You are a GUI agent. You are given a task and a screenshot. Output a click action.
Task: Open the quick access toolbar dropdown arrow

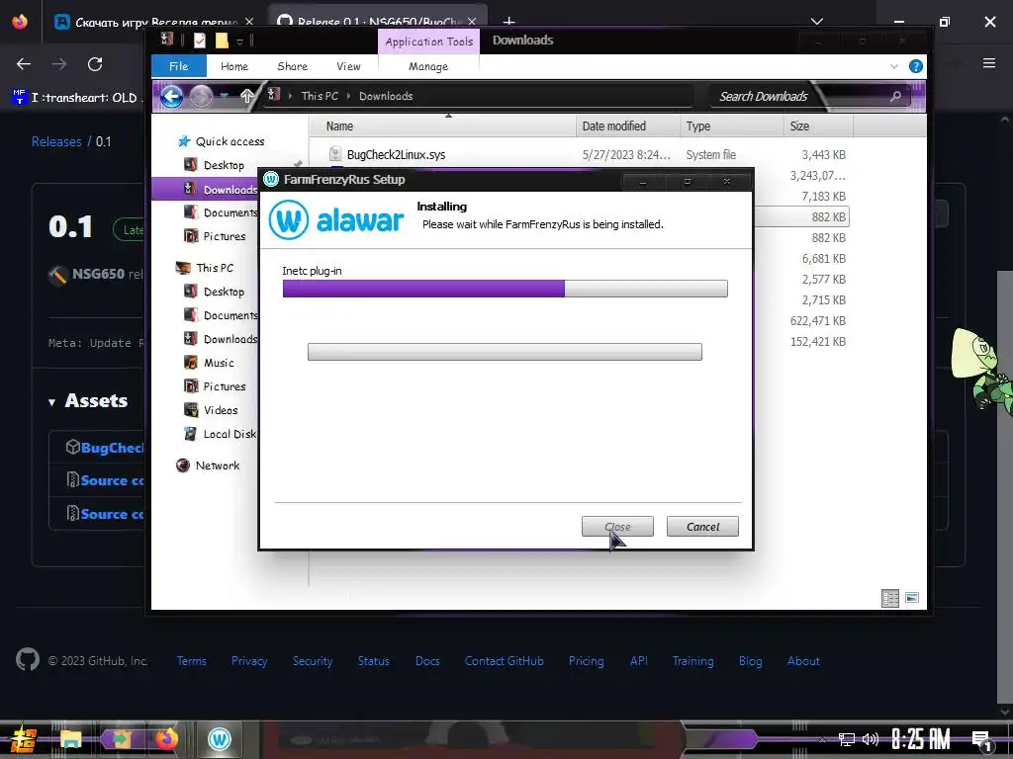pyautogui.click(x=239, y=42)
